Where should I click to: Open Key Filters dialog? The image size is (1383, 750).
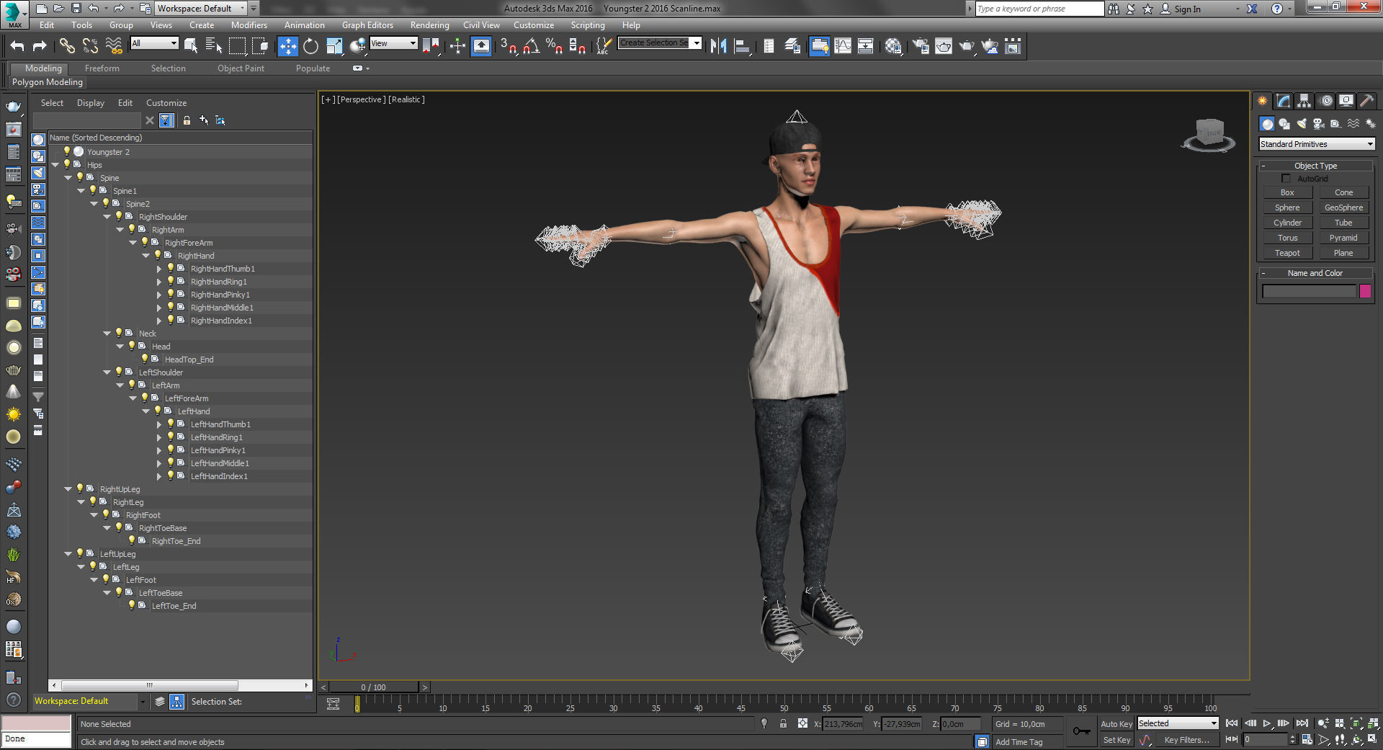click(x=1186, y=740)
